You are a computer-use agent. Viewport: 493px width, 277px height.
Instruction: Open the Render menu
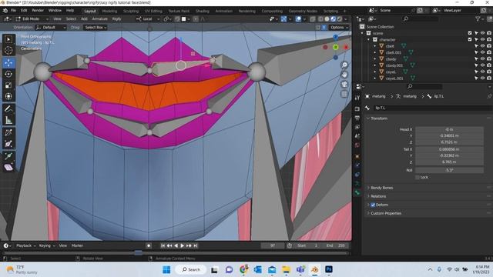tap(38, 10)
